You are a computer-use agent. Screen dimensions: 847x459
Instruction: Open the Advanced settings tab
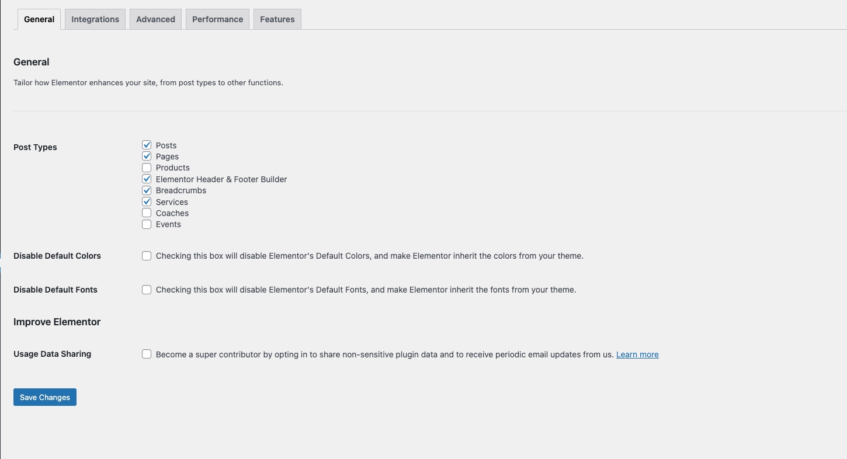coord(155,19)
